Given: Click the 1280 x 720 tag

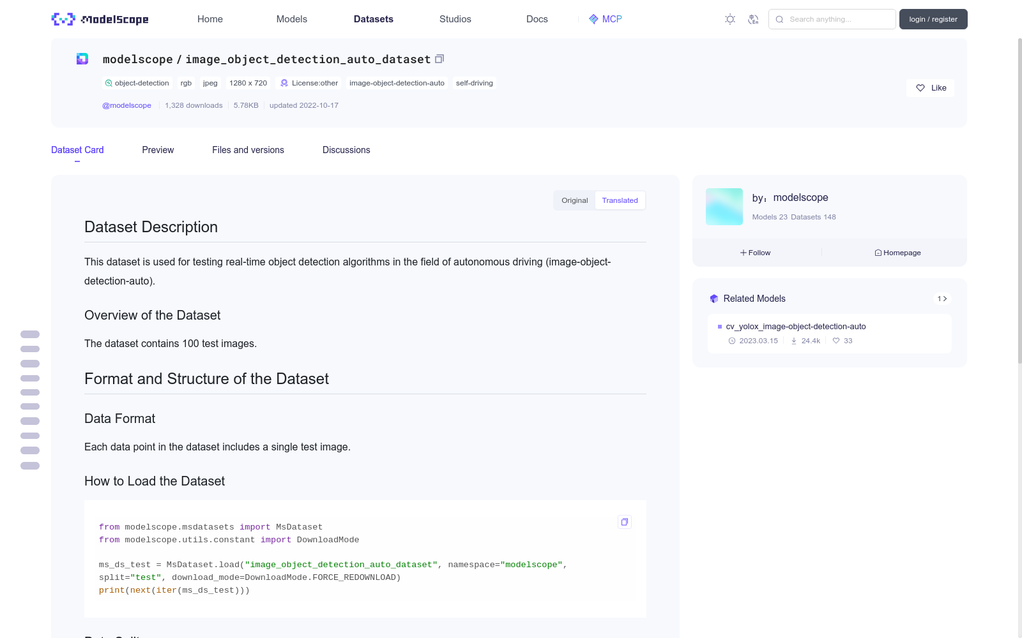Looking at the screenshot, I should pyautogui.click(x=248, y=83).
